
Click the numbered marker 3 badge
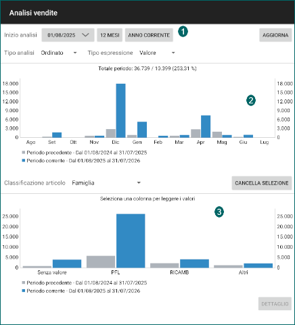pos(219,212)
